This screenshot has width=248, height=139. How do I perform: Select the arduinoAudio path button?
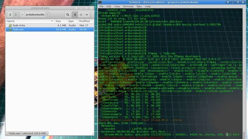pyautogui.click(x=35, y=15)
